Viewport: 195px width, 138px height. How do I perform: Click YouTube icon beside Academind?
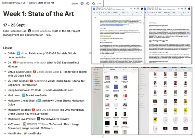[x=31, y=81]
